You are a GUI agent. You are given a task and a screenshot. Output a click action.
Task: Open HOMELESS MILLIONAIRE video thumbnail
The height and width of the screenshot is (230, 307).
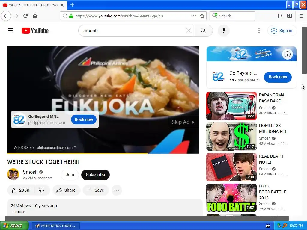(231, 137)
